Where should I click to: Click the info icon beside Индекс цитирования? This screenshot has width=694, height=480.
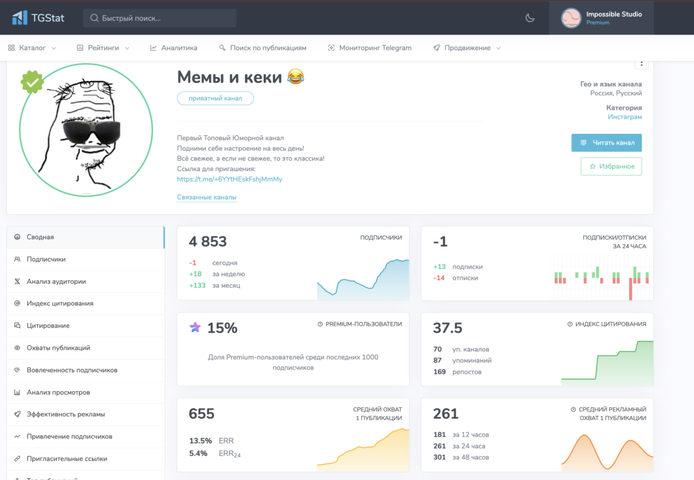click(570, 324)
